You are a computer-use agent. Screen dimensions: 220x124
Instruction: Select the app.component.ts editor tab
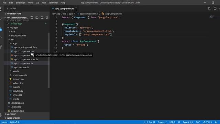[x=64, y=9]
